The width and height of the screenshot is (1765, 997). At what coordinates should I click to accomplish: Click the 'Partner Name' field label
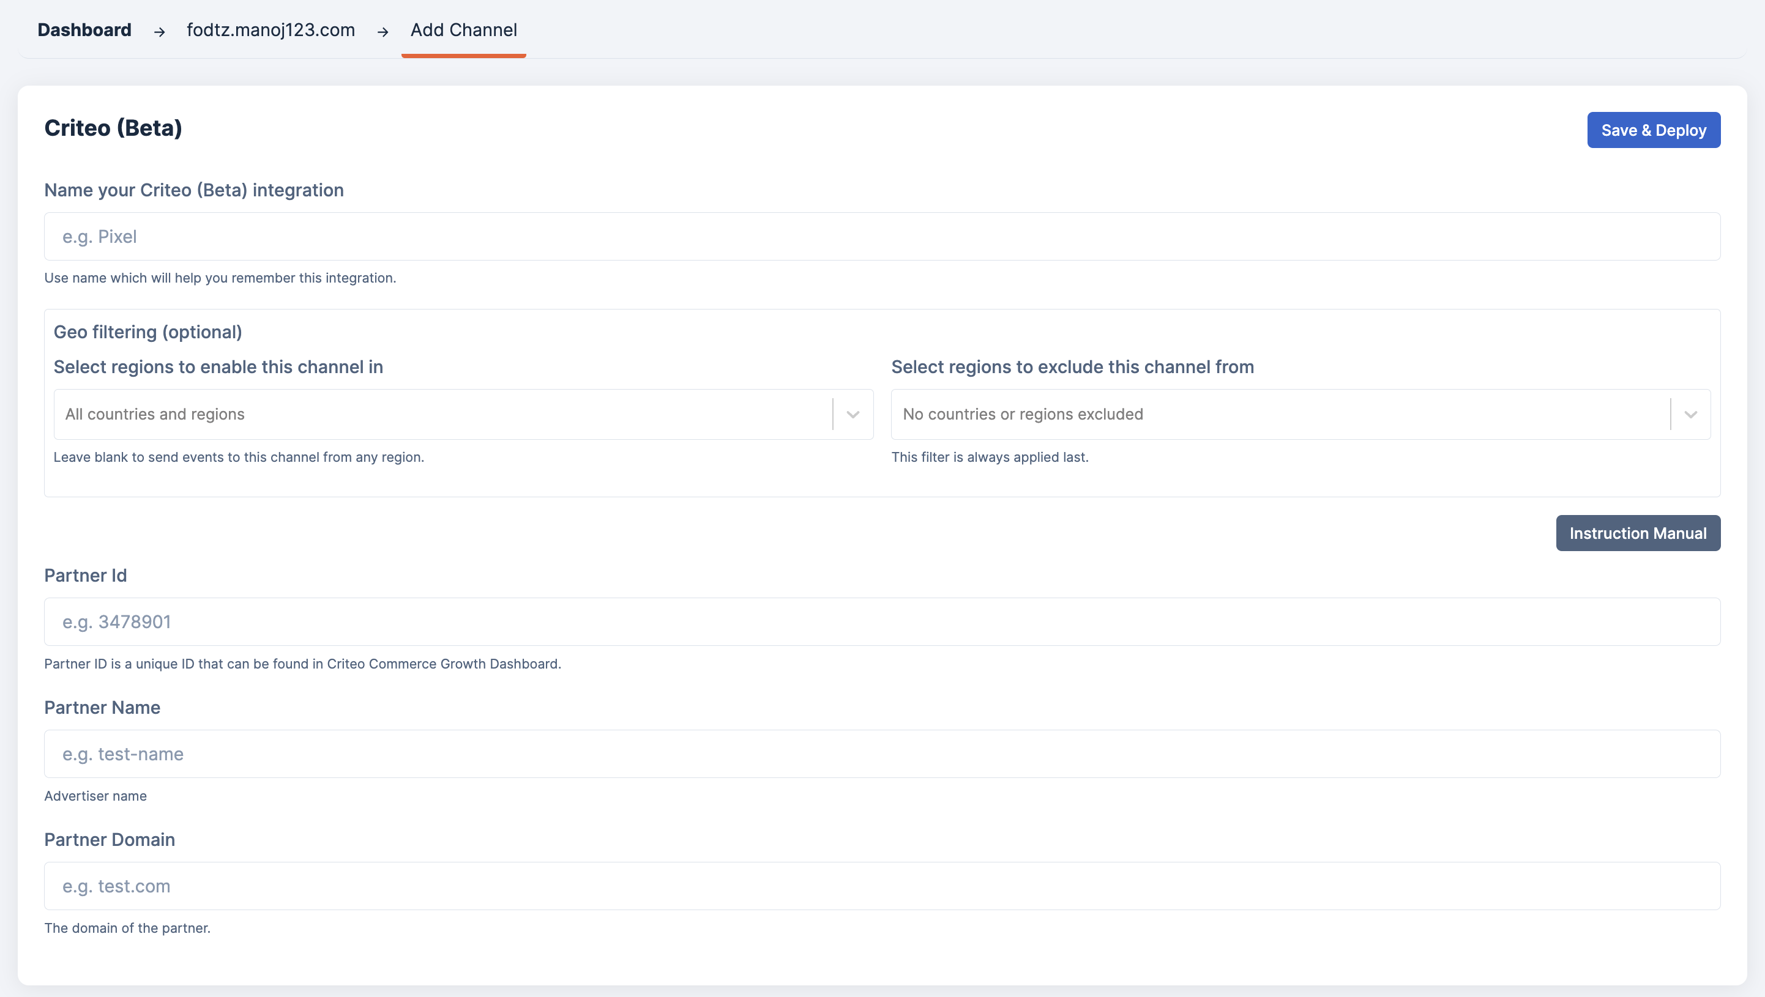coord(102,707)
